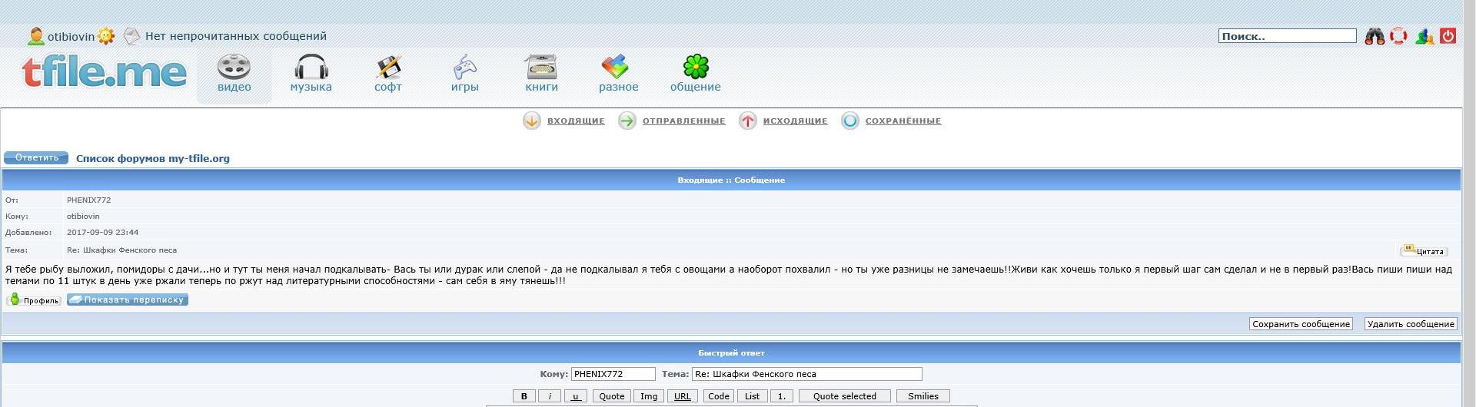Open Список форумов my-tfile.org link
This screenshot has height=407, width=1476.
153,158
